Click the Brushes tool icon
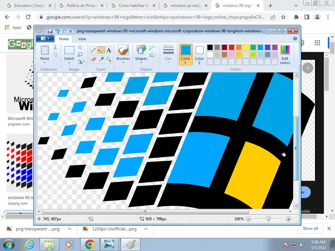This screenshot has width=335, height=251. click(123, 50)
